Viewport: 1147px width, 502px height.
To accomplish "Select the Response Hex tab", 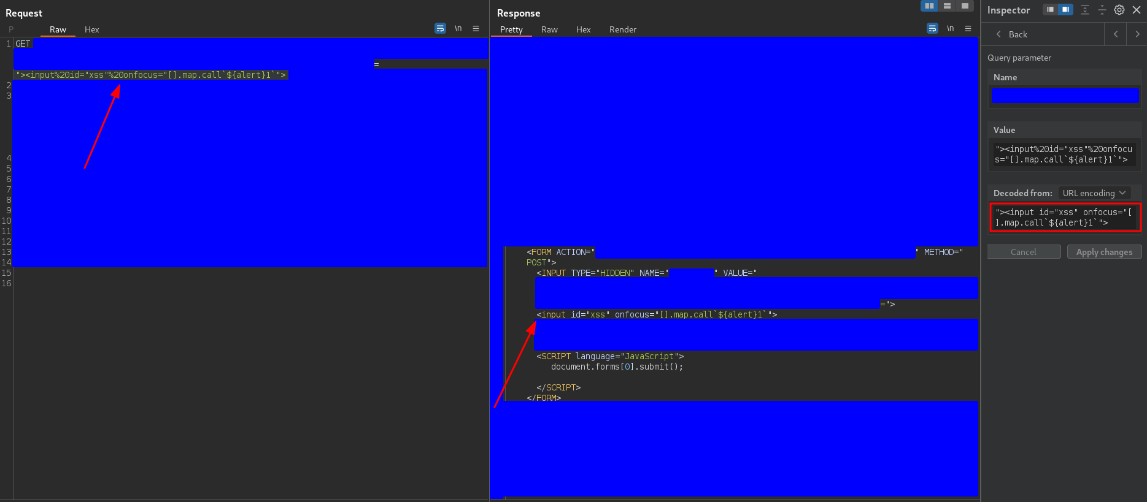I will click(584, 29).
